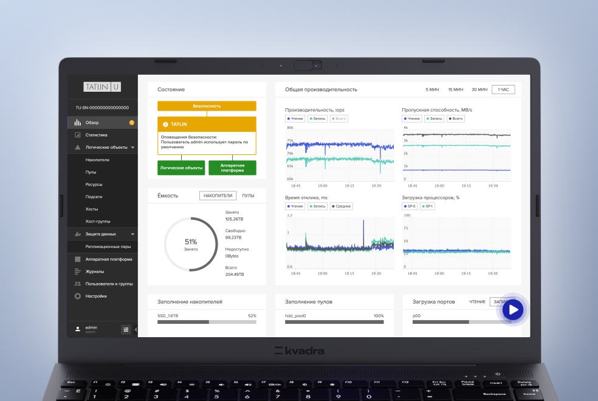Open the Обзор overview icon in sidebar

click(x=77, y=123)
